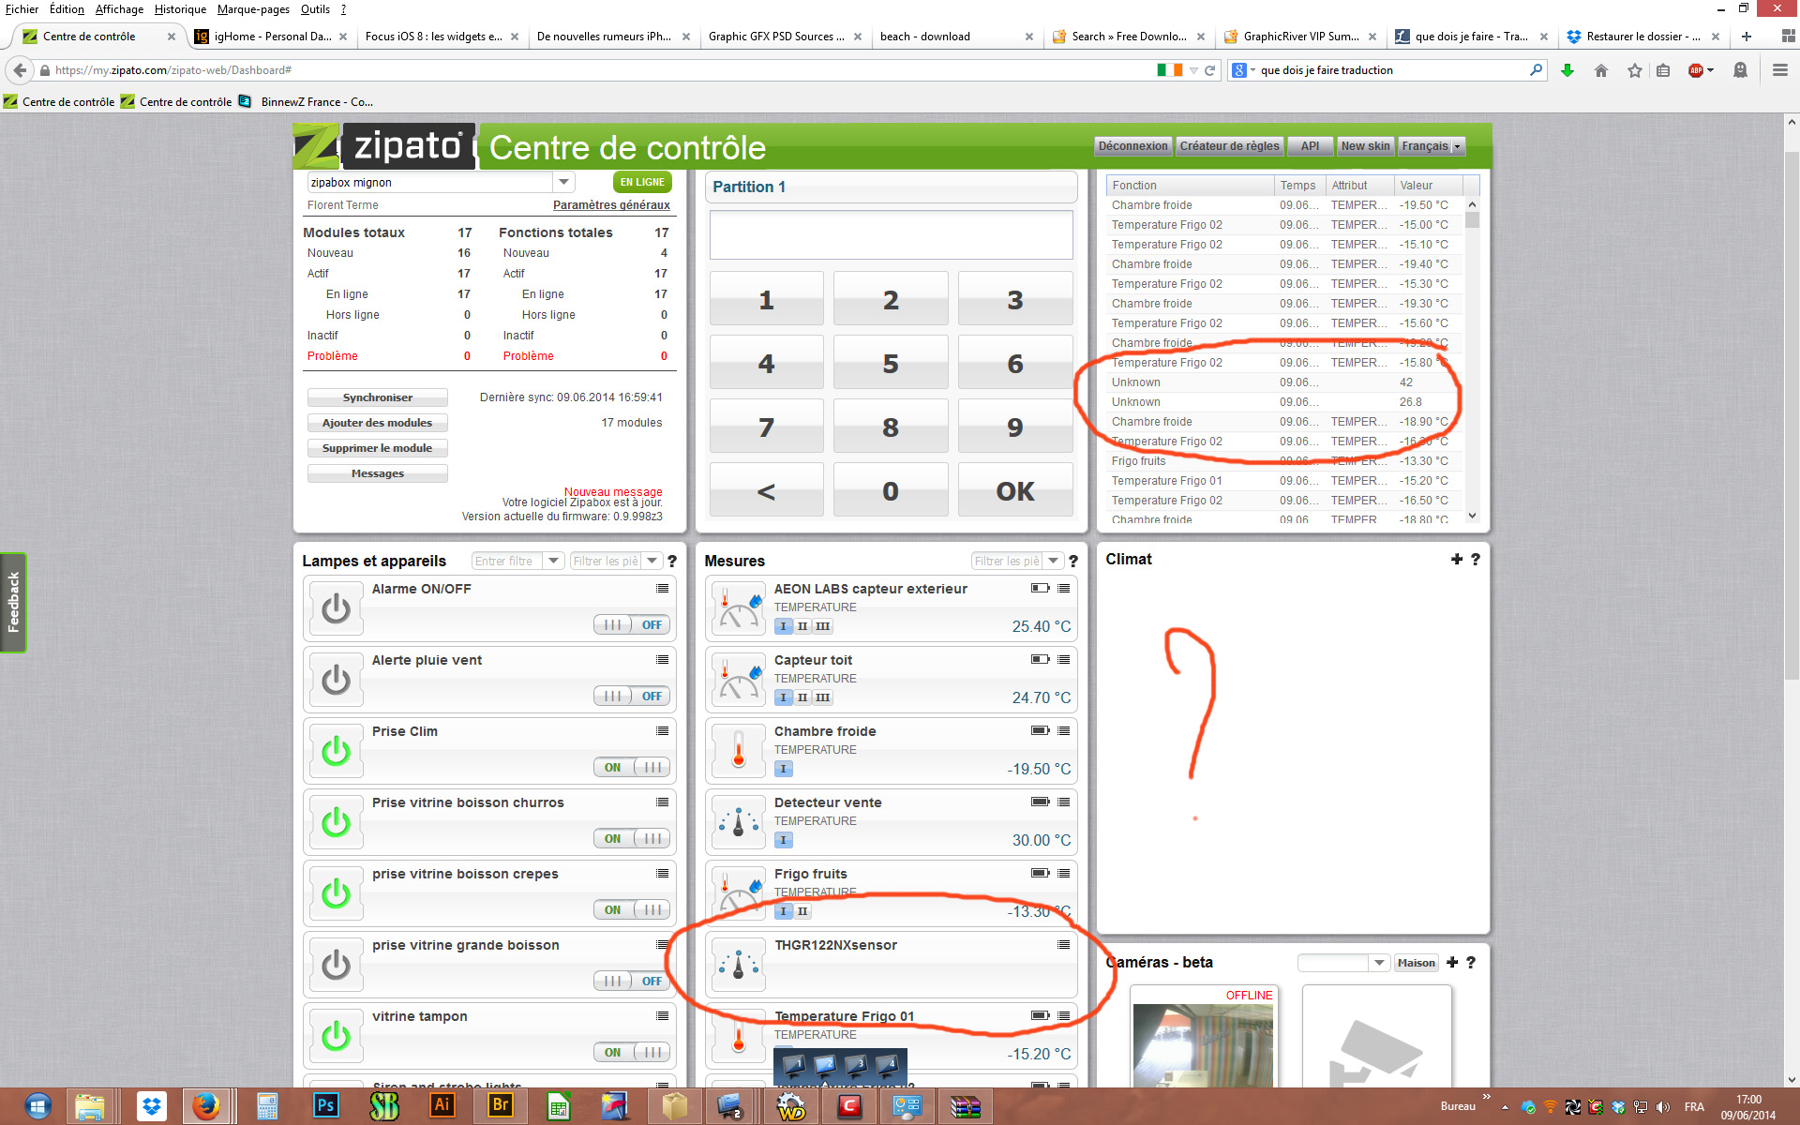Open the Français language dropdown
The image size is (1800, 1125).
click(1432, 146)
